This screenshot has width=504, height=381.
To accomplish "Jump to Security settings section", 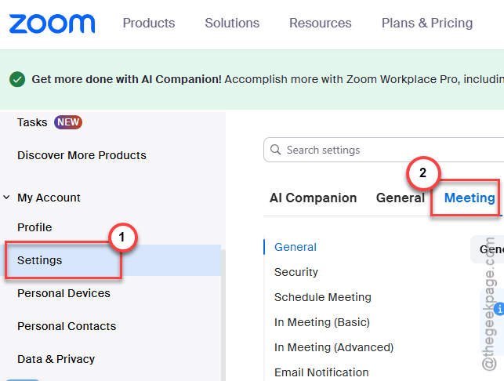I will pos(296,272).
